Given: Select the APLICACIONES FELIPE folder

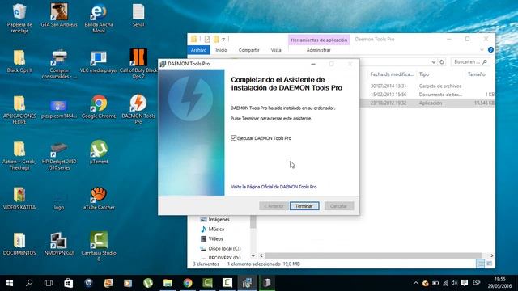Looking at the screenshot, I should click(19, 110).
